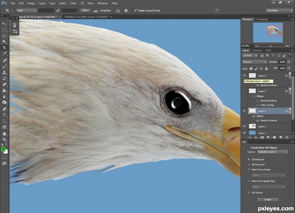Select the Sponge tool
295x213 pixels.
4,102
